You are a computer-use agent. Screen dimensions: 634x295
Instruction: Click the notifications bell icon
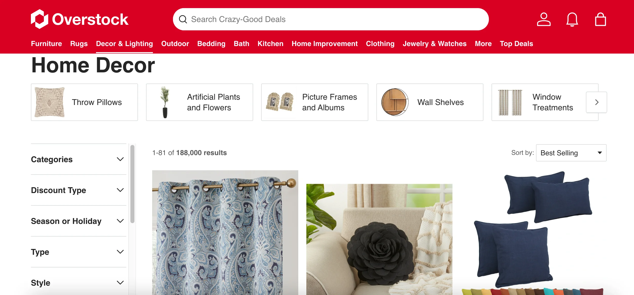[572, 19]
